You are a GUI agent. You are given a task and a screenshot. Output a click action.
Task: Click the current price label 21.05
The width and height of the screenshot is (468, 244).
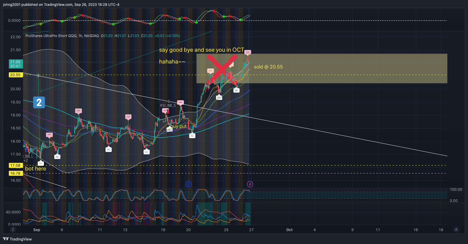(x=15, y=62)
